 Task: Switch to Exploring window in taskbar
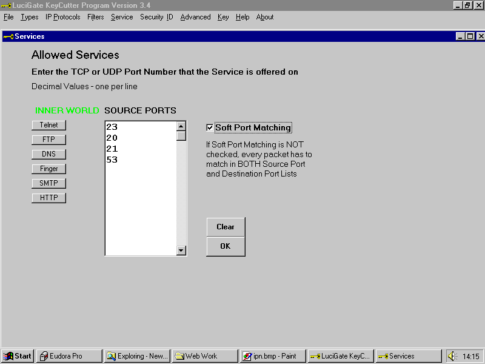(137, 356)
